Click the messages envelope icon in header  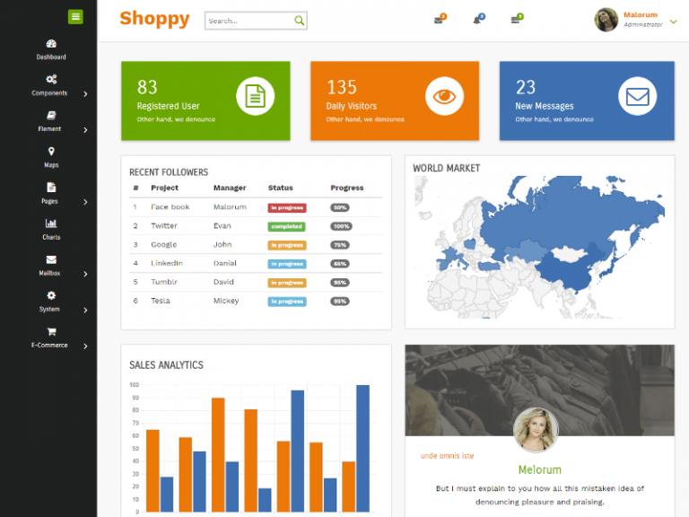click(x=439, y=20)
